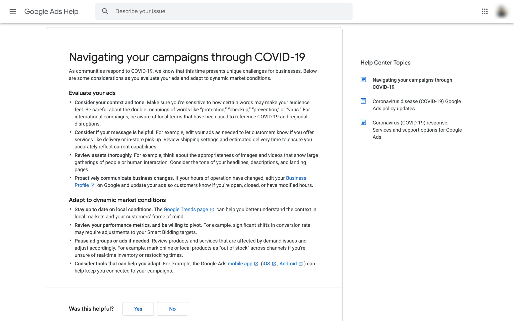Select Navigating your campaigns through COVID-19 topic
The width and height of the screenshot is (514, 321).
[x=412, y=84]
